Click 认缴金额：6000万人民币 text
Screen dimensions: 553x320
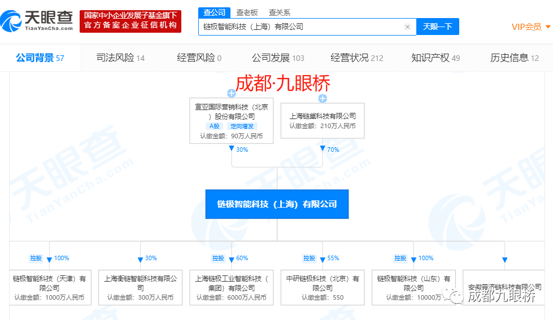pos(232,297)
